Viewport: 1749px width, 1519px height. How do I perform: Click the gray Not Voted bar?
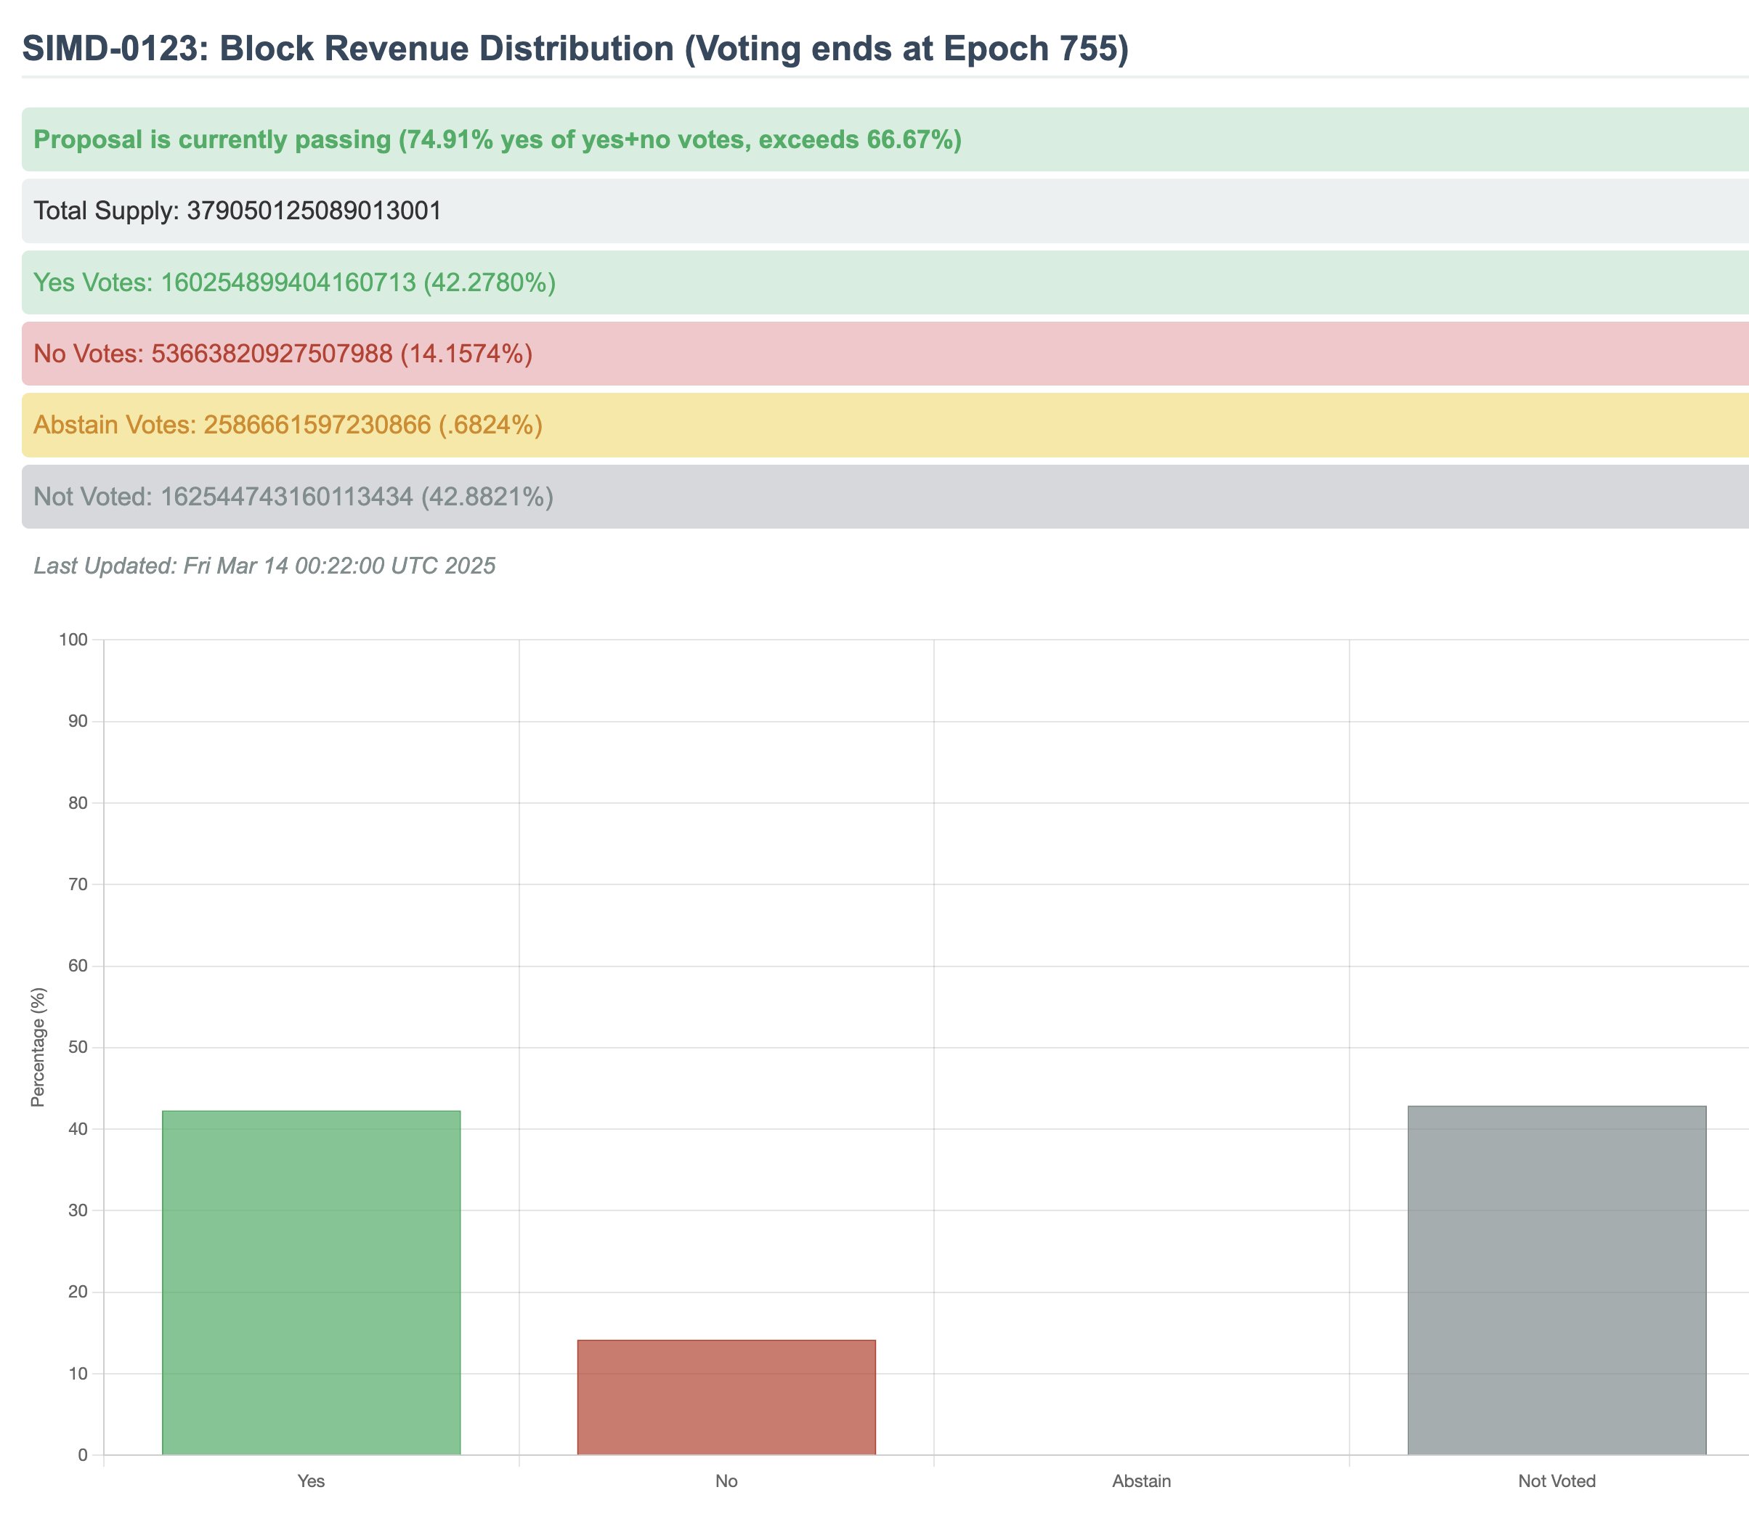coord(1557,1280)
